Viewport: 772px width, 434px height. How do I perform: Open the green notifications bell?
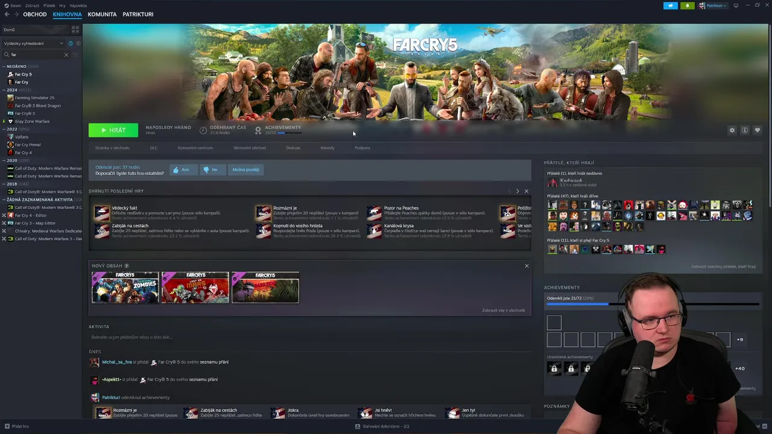(x=687, y=5)
